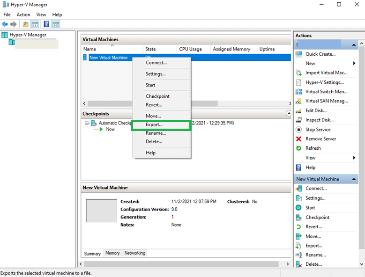365x277 pixels.
Task: Choose Connect... in the context menu
Action: click(x=162, y=63)
